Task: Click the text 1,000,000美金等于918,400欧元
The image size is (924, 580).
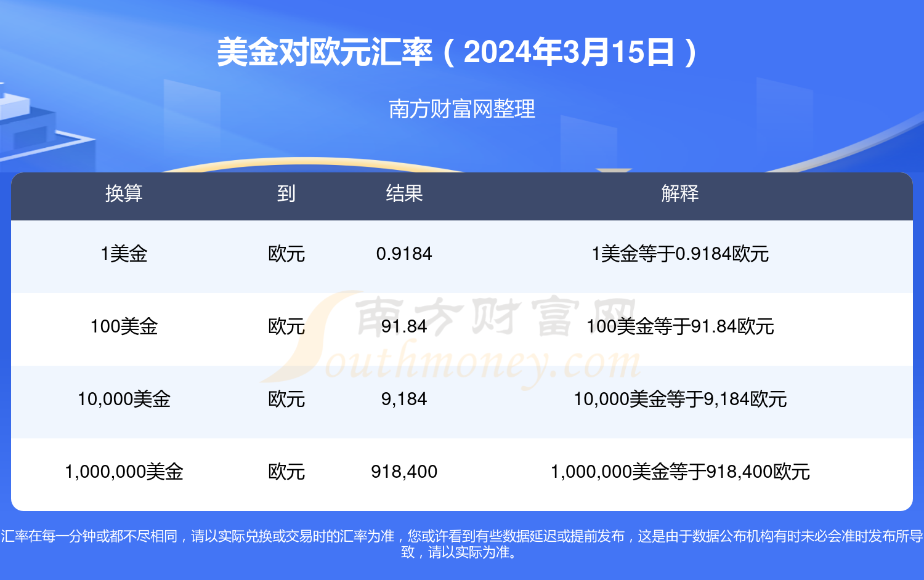Action: [x=680, y=472]
